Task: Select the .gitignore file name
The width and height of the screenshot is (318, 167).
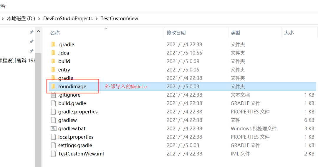Action: [x=69, y=95]
